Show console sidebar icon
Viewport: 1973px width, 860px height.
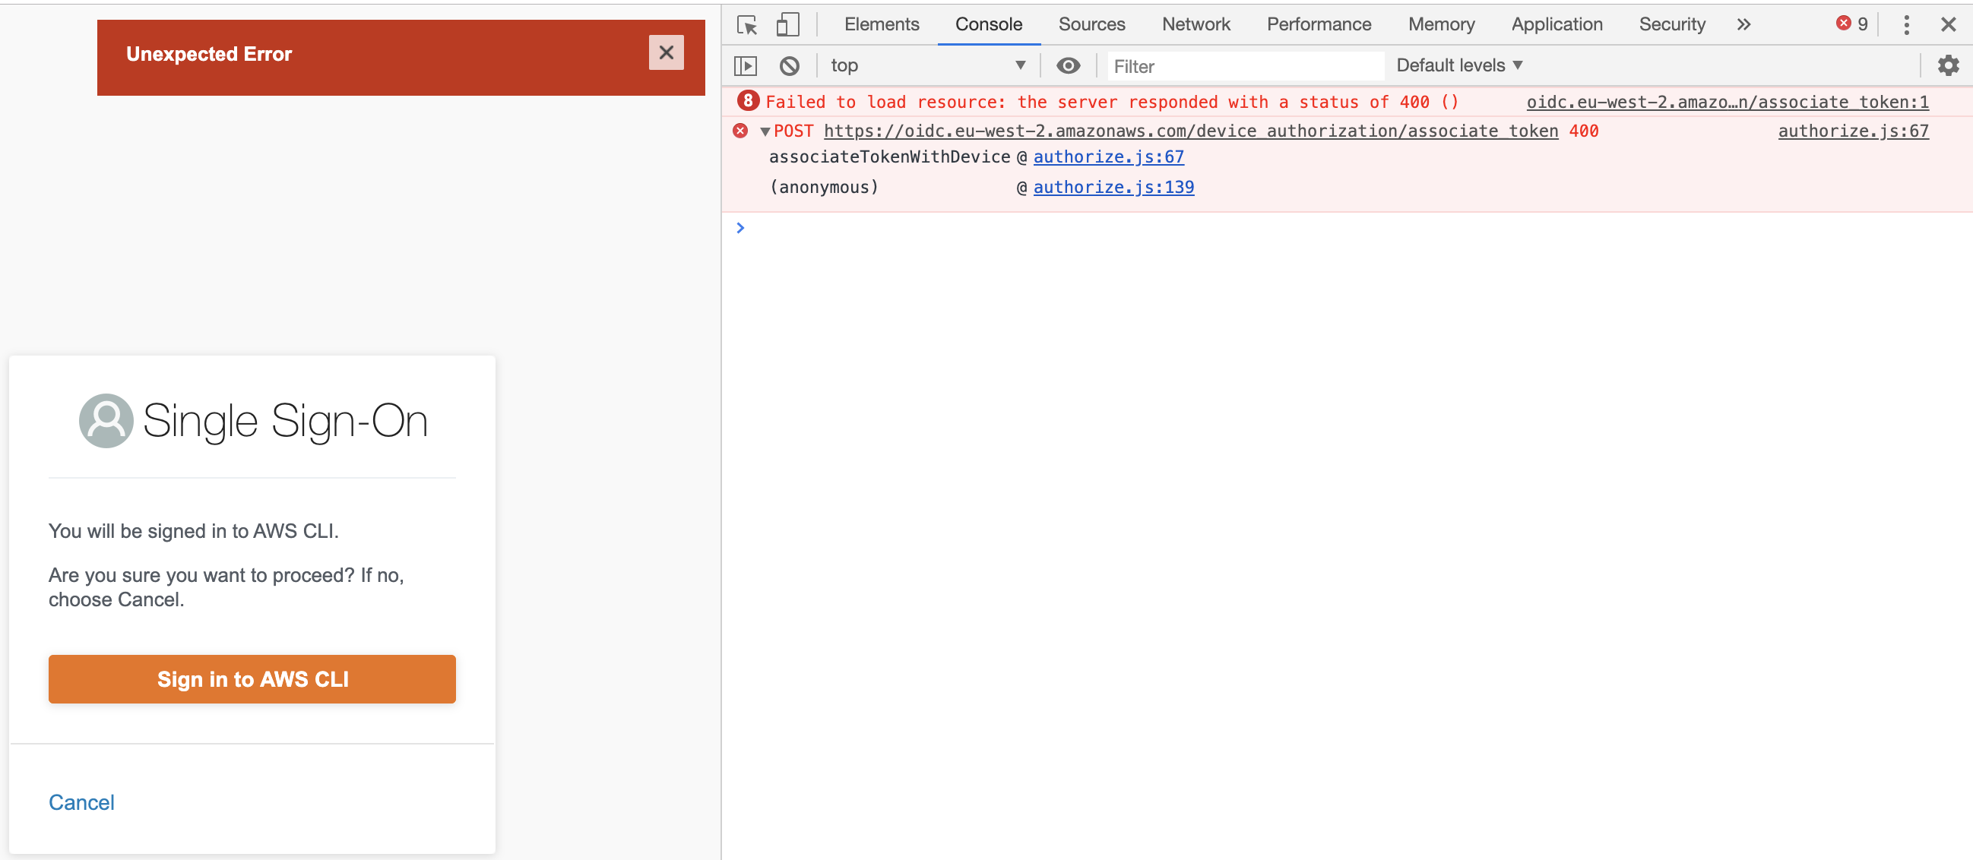pyautogui.click(x=746, y=66)
